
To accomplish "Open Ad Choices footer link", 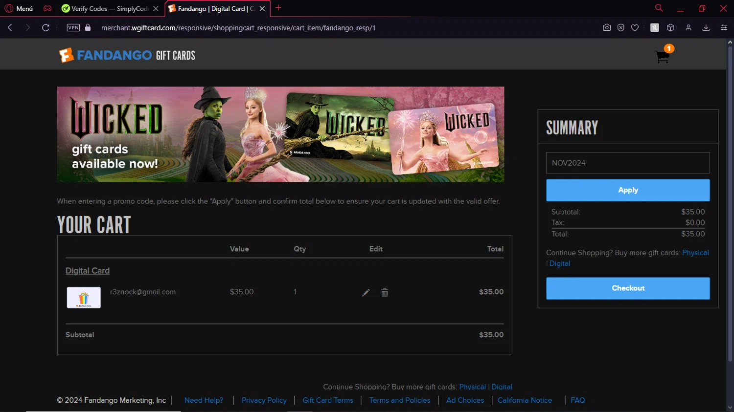I will click(x=465, y=400).
